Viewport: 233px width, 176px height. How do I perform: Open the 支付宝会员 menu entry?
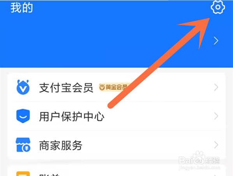click(x=116, y=87)
